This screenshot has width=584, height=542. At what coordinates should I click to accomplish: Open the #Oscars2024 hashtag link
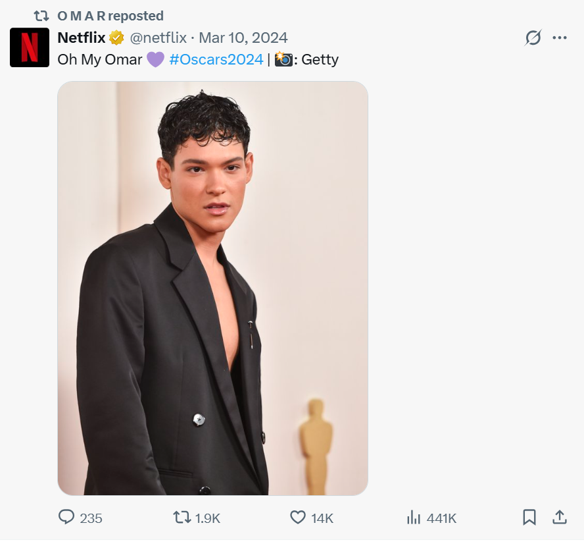pos(216,59)
